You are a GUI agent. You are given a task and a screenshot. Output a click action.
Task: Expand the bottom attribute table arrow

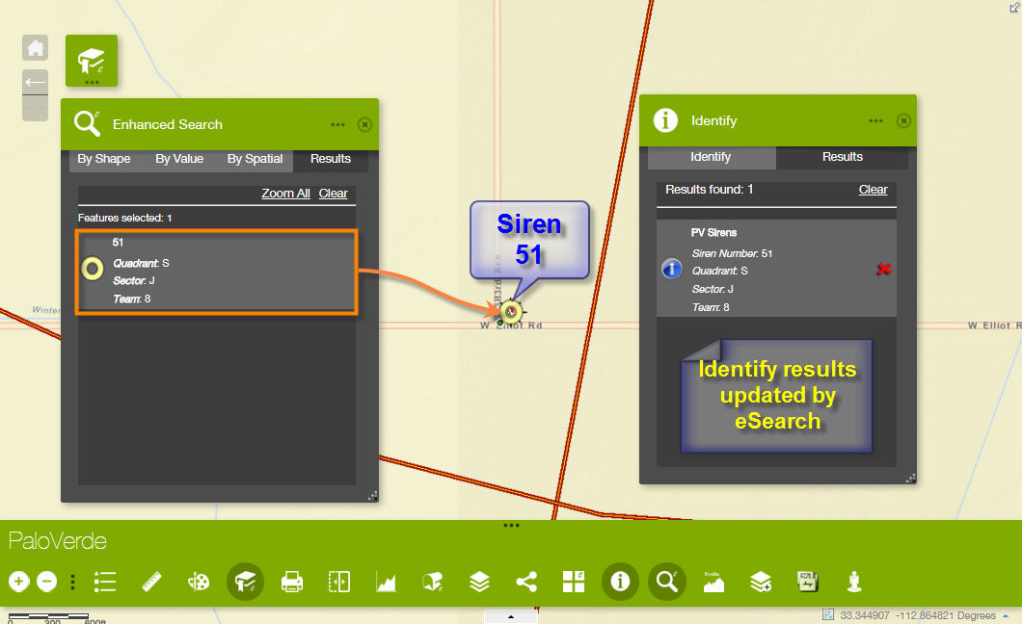pos(511,616)
